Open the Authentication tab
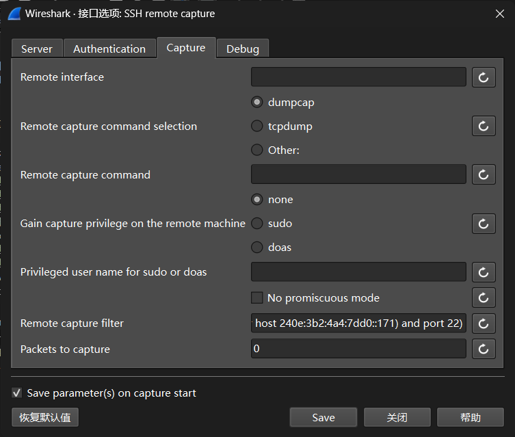 tap(109, 49)
